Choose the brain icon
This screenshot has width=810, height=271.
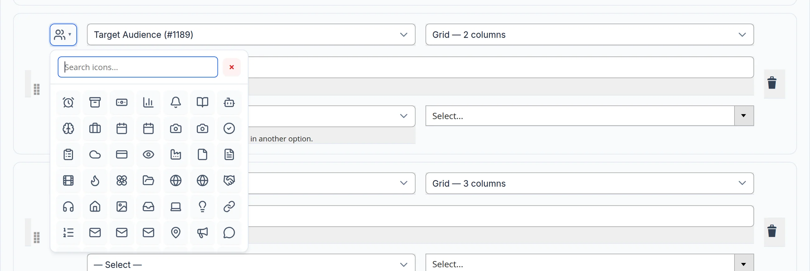point(68,128)
